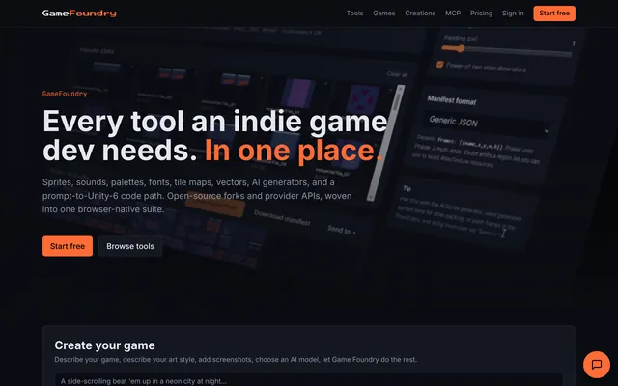View the Pricing page
This screenshot has height=386, width=618.
(x=481, y=13)
